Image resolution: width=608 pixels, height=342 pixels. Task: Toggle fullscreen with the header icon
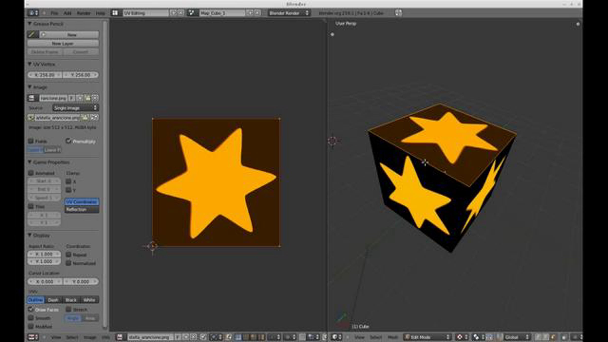pos(398,13)
